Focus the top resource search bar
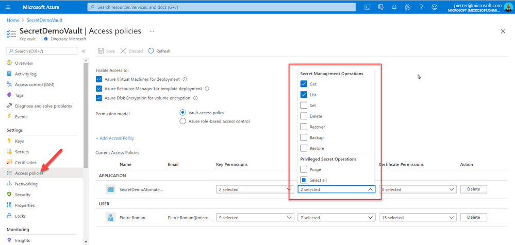The height and width of the screenshot is (245, 515). pyautogui.click(x=221, y=7)
